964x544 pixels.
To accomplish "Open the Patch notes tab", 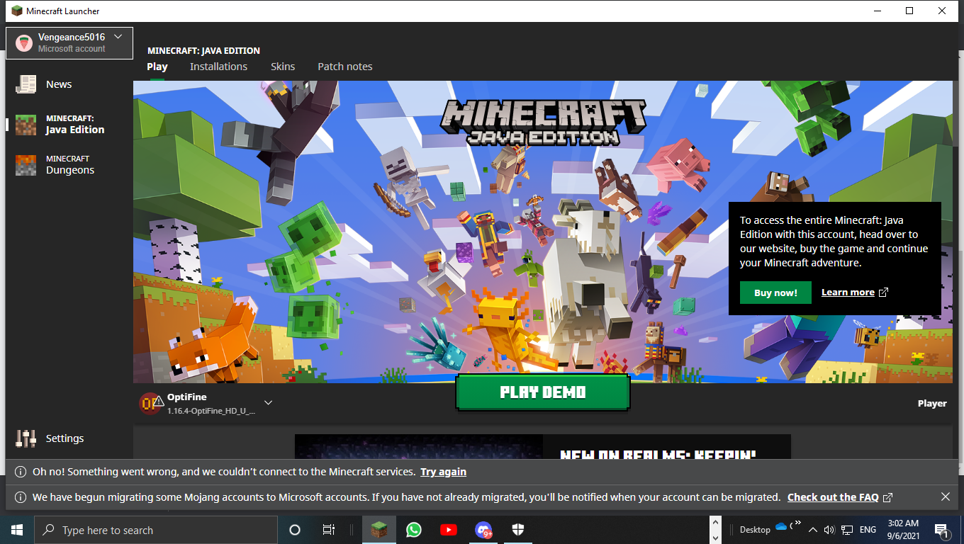I will [x=344, y=67].
